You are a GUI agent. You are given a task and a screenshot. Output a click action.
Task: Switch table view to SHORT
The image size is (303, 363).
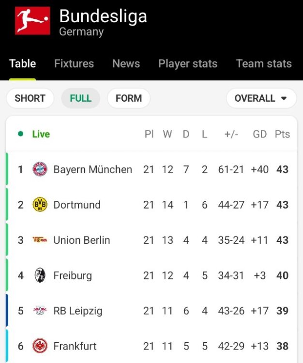click(x=30, y=98)
